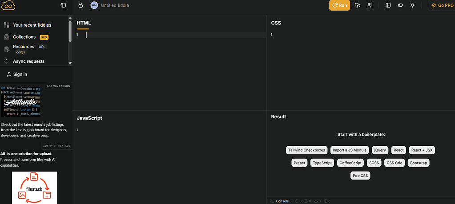This screenshot has height=204, width=455.
Task: Choose the CoffeeScript boilerplate
Action: point(350,163)
